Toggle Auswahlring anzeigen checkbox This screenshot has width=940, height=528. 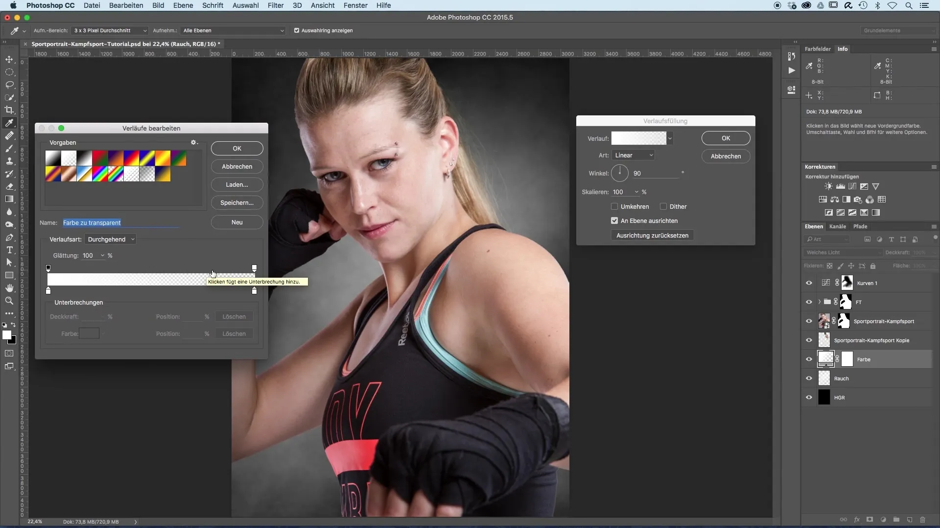(x=297, y=30)
